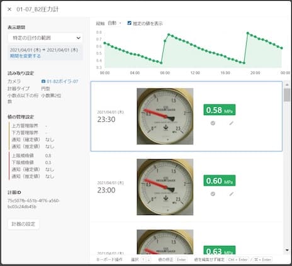Open the 23:30 gauge photo thumbnail
Image resolution: width=292 pixels, height=266 pixels.
pos(165,116)
